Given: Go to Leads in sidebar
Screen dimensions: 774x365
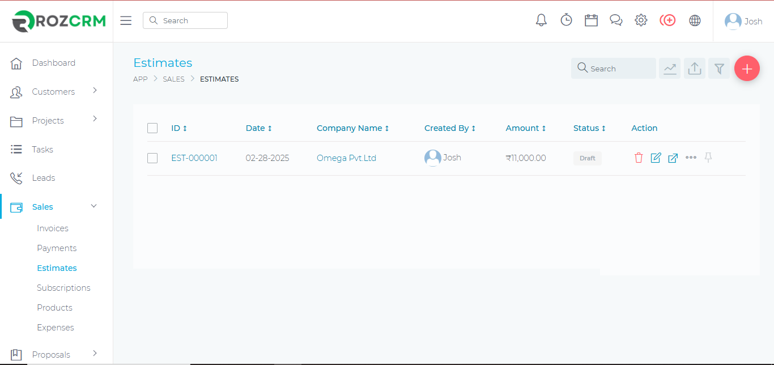Looking at the screenshot, I should (44, 178).
